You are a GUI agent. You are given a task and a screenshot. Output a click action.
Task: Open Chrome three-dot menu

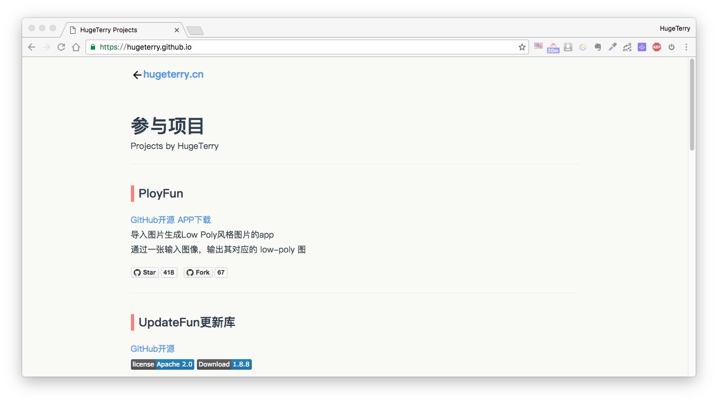(x=686, y=47)
